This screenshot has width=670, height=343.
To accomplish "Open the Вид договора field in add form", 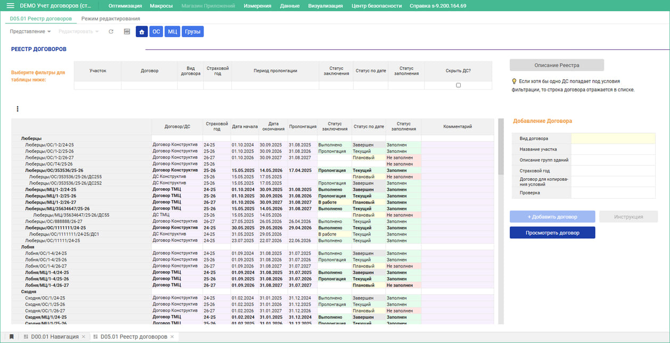I will point(612,138).
